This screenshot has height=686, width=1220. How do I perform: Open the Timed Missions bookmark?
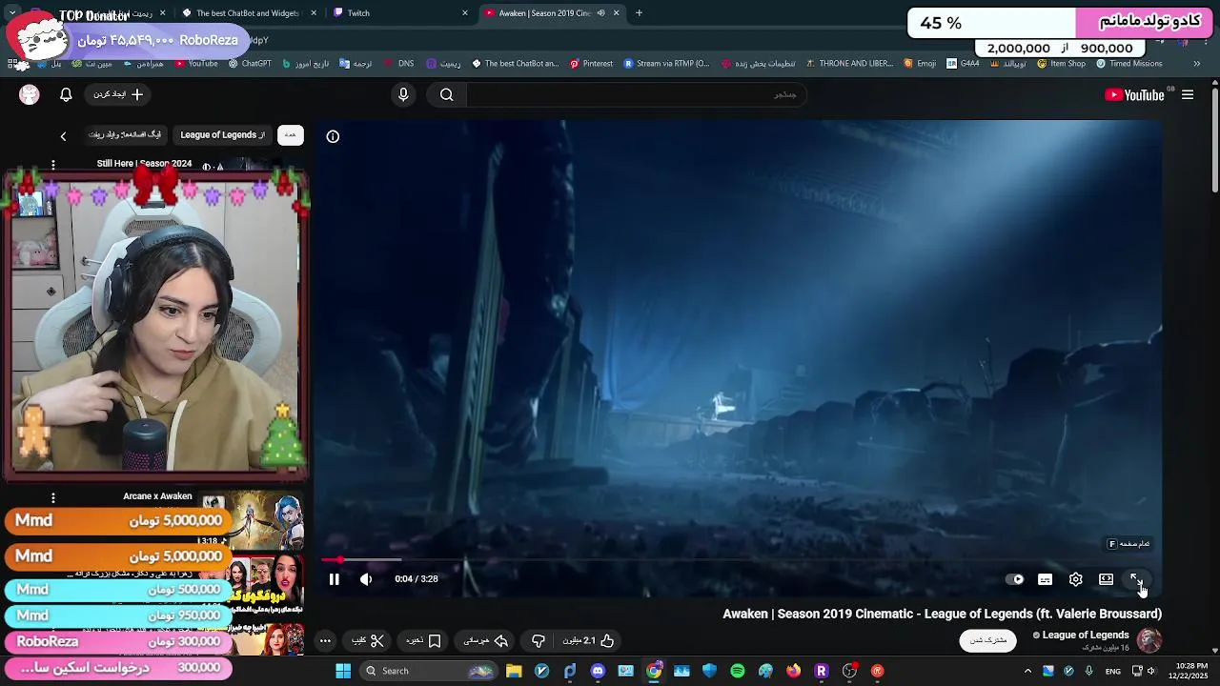(1129, 64)
